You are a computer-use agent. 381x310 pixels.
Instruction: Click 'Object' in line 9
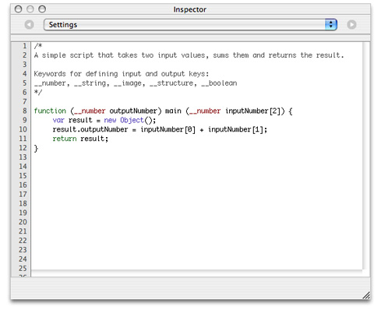pos(132,120)
